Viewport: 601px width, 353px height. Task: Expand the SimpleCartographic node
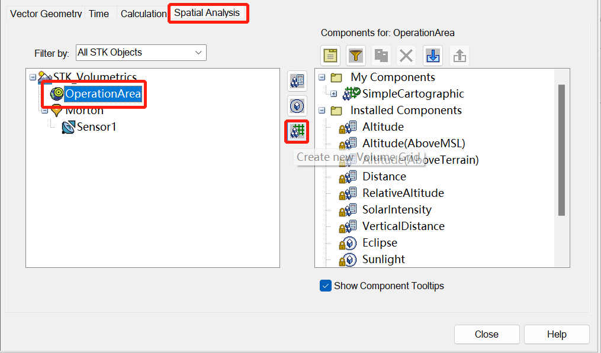coord(334,93)
